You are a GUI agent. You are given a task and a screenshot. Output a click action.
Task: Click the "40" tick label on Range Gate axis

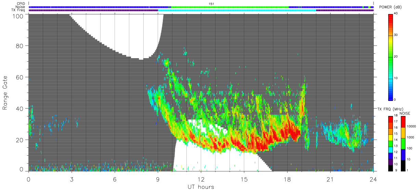point(19,108)
